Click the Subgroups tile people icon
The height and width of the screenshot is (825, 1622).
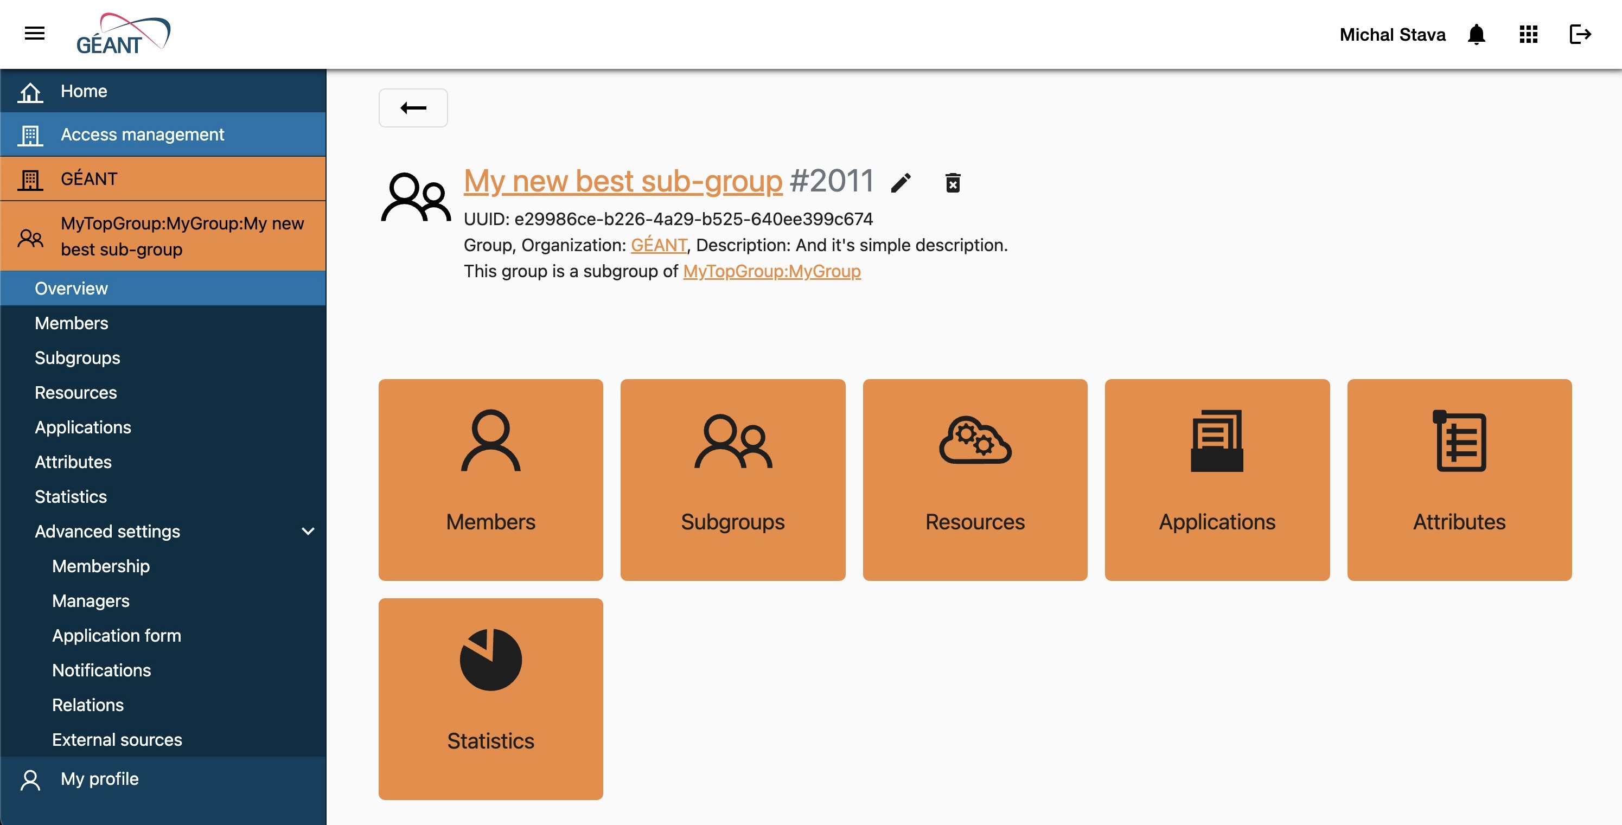[733, 441]
